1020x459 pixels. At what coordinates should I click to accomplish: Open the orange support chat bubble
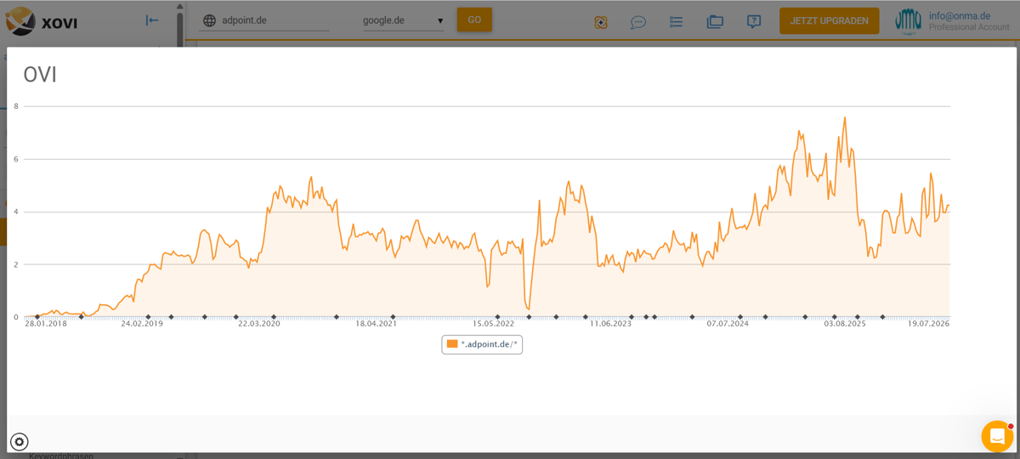[997, 436]
